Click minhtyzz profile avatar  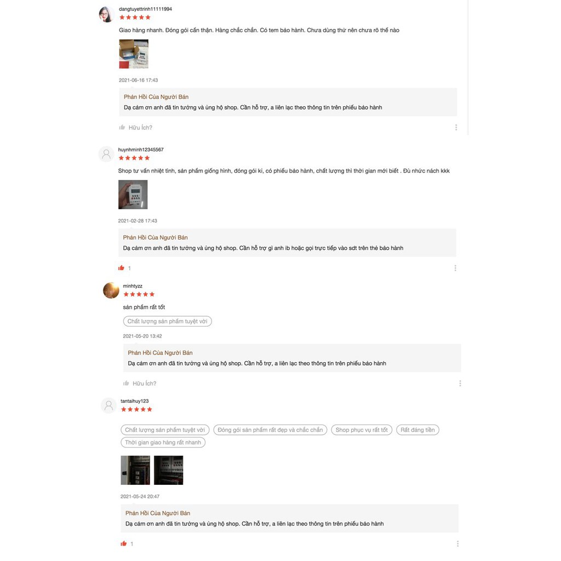tap(111, 290)
